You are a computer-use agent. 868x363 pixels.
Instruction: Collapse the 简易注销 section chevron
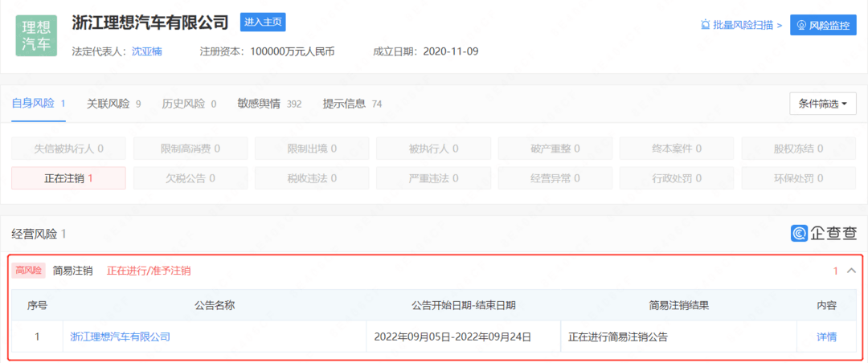pos(851,271)
